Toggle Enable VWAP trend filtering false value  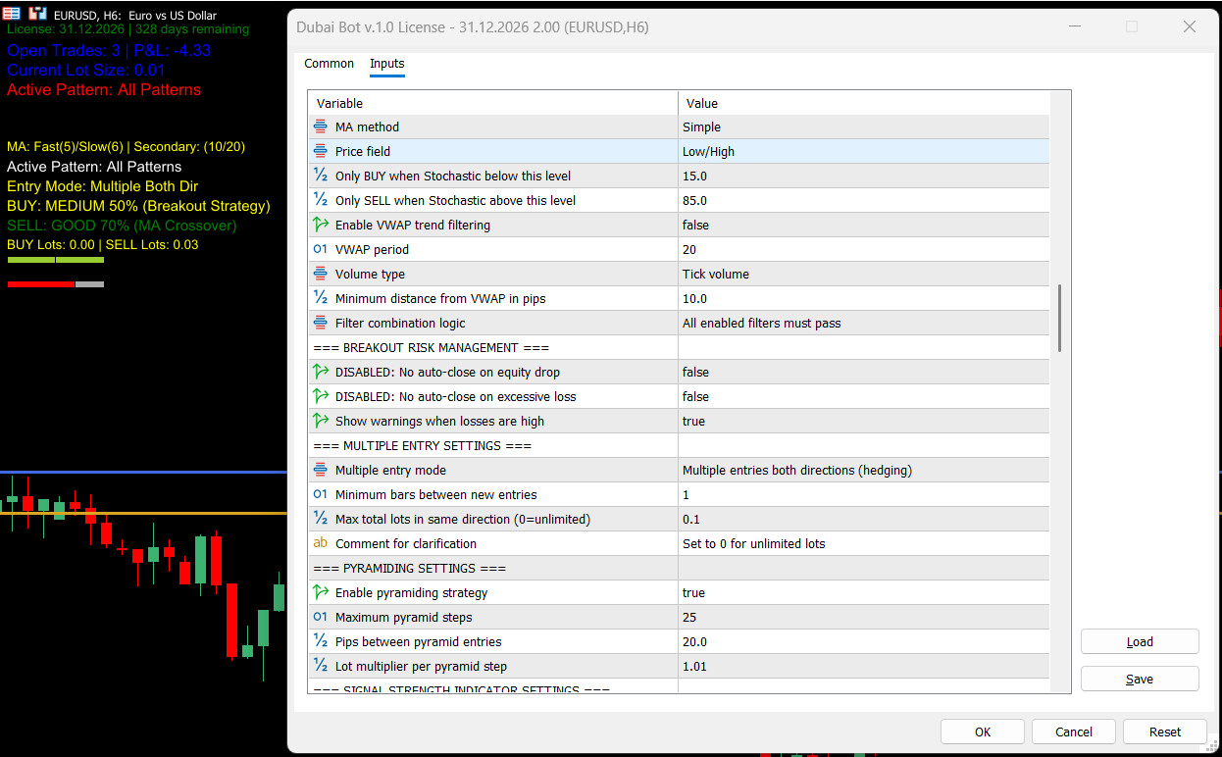tap(864, 225)
